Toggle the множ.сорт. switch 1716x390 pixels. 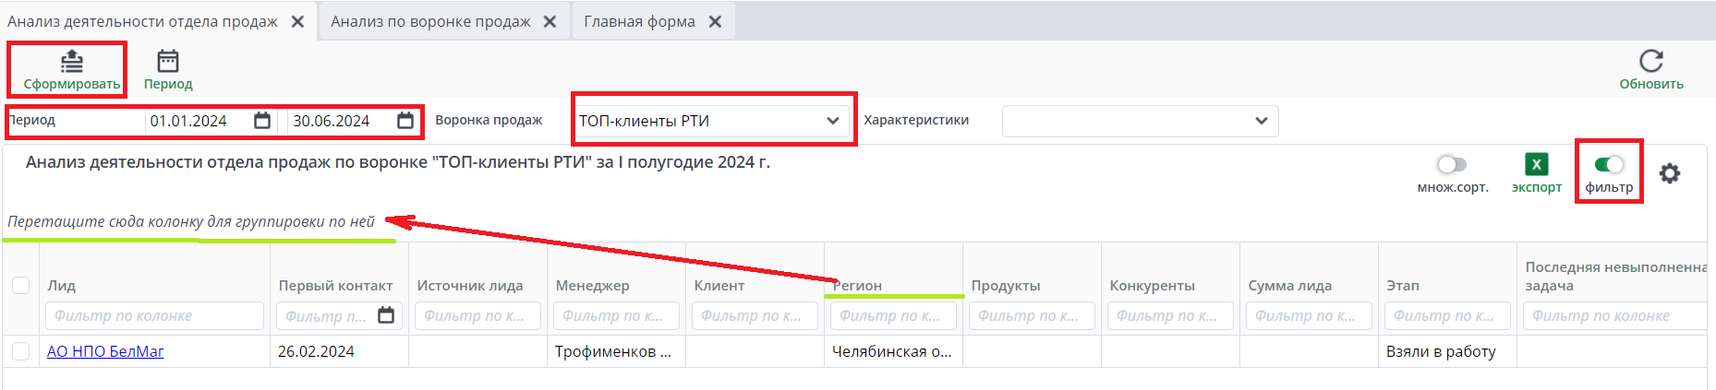pyautogui.click(x=1452, y=164)
